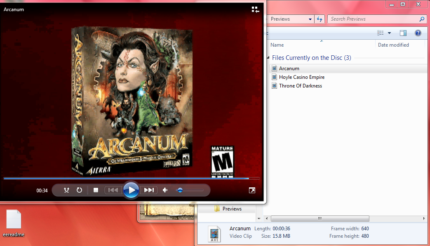Open the view options dropdown arrow
Screen dimensions: 430x246
389,33
